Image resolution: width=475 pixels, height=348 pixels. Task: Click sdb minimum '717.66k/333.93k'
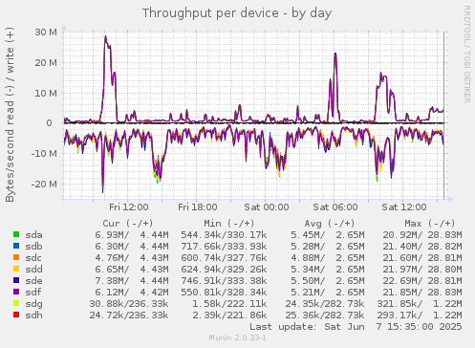click(x=224, y=247)
